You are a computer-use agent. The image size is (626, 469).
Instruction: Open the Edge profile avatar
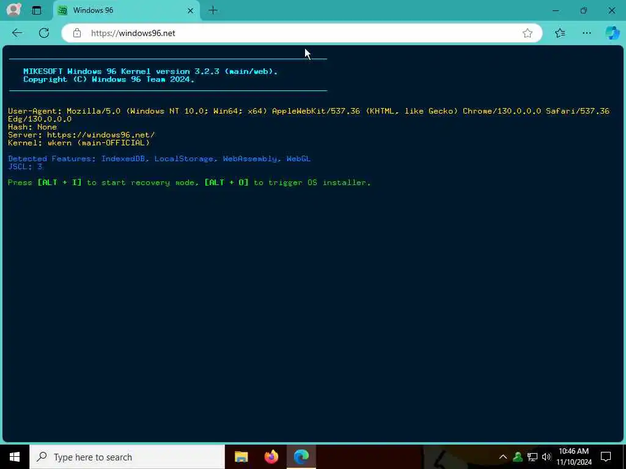(13, 10)
